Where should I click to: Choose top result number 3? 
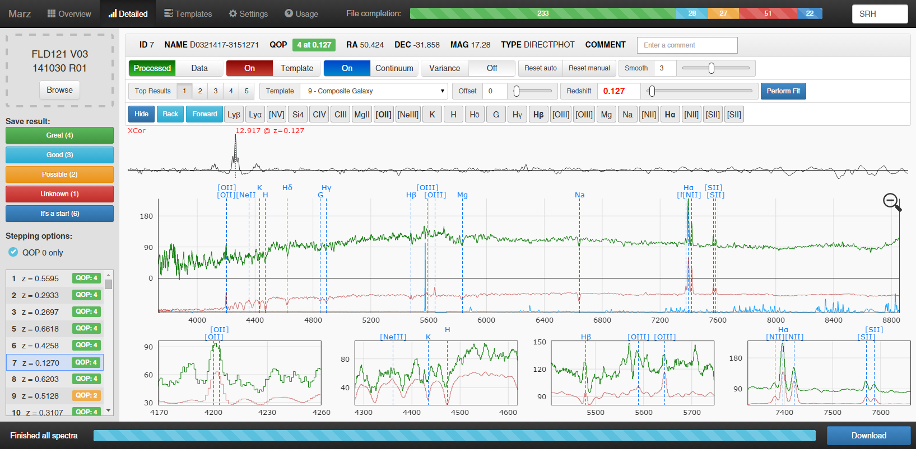click(x=216, y=91)
